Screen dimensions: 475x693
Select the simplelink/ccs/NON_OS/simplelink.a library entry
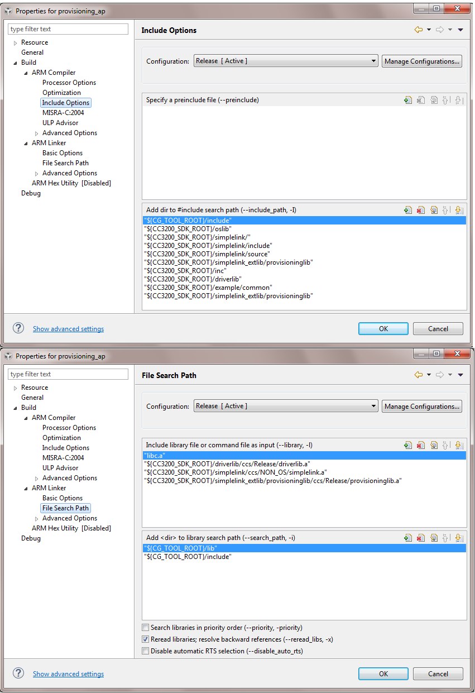[304, 472]
